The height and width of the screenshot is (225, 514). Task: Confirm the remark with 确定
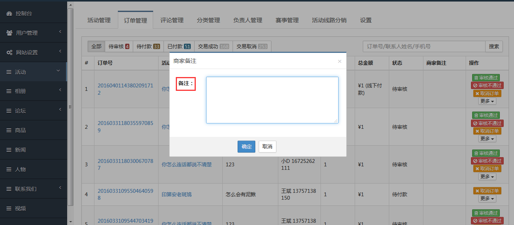pos(246,146)
